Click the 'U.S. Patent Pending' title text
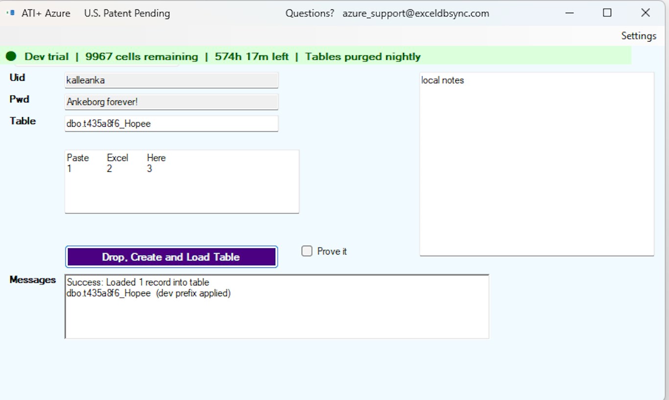Viewport: 669px width, 400px height. [127, 13]
